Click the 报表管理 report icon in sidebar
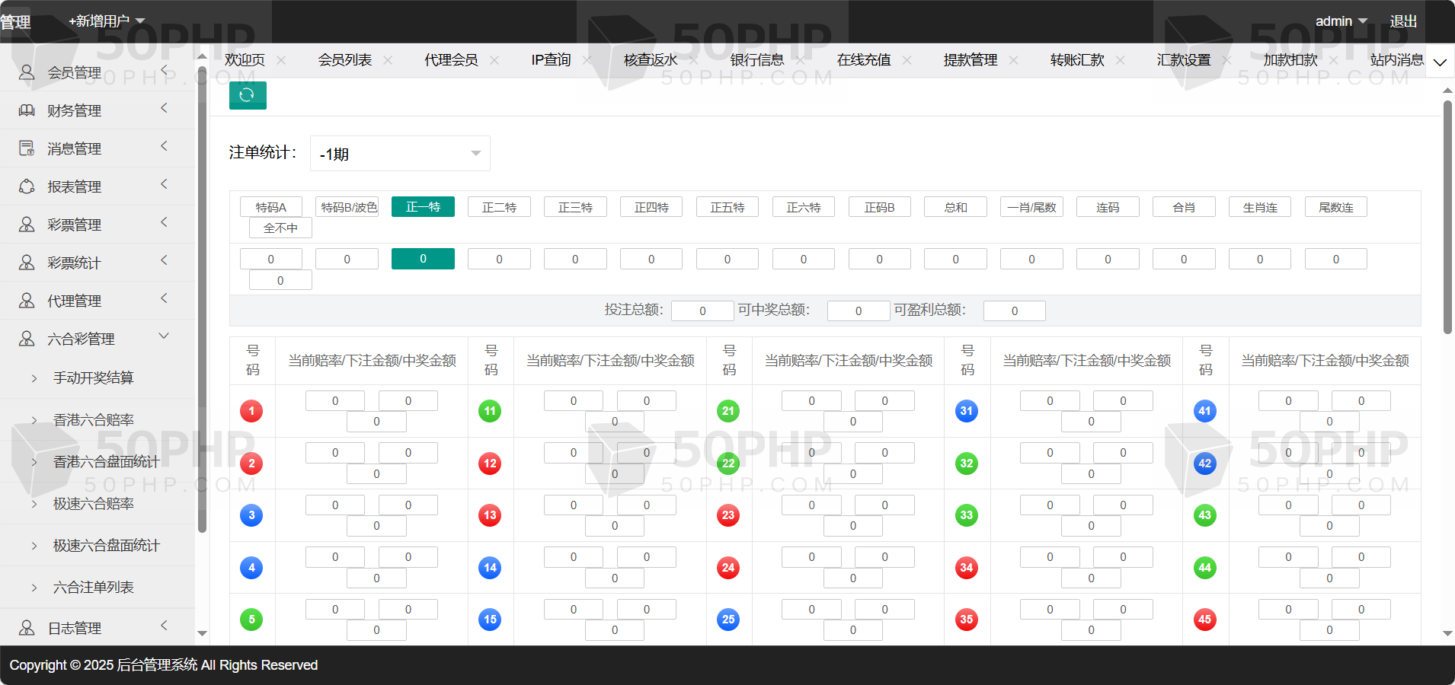This screenshot has width=1455, height=685. pos(27,186)
